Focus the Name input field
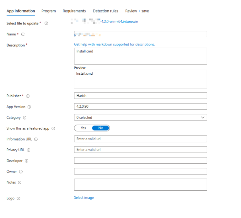Image resolution: width=241 pixels, height=218 pixels. [141, 34]
